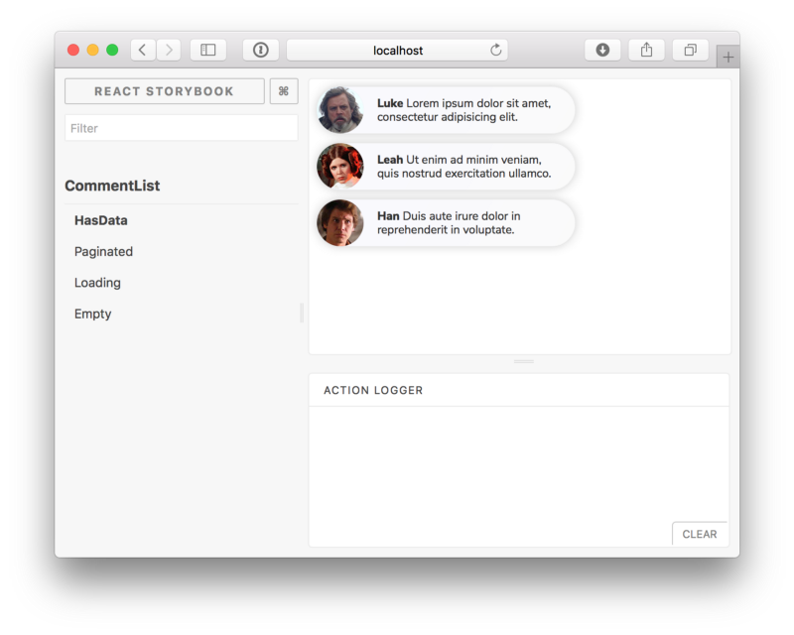Click Han's comment text

coord(449,223)
